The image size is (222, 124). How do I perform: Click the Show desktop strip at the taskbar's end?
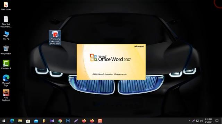click(x=221, y=121)
